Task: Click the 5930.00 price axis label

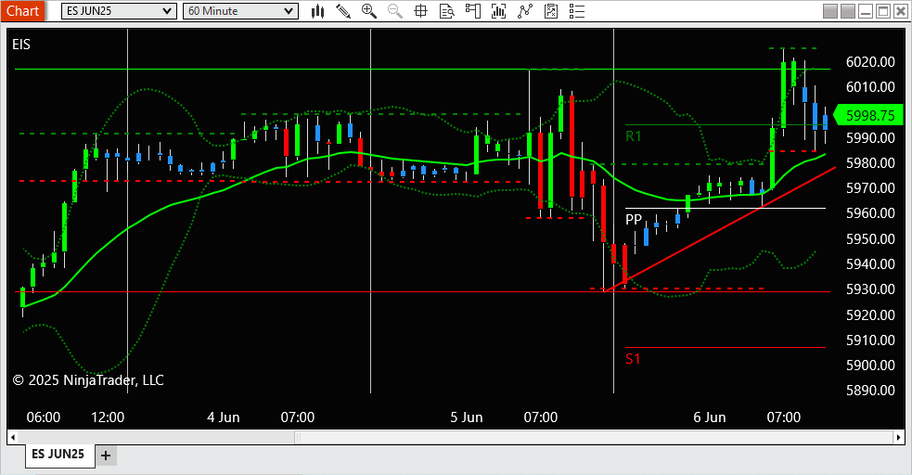Action: 870,289
